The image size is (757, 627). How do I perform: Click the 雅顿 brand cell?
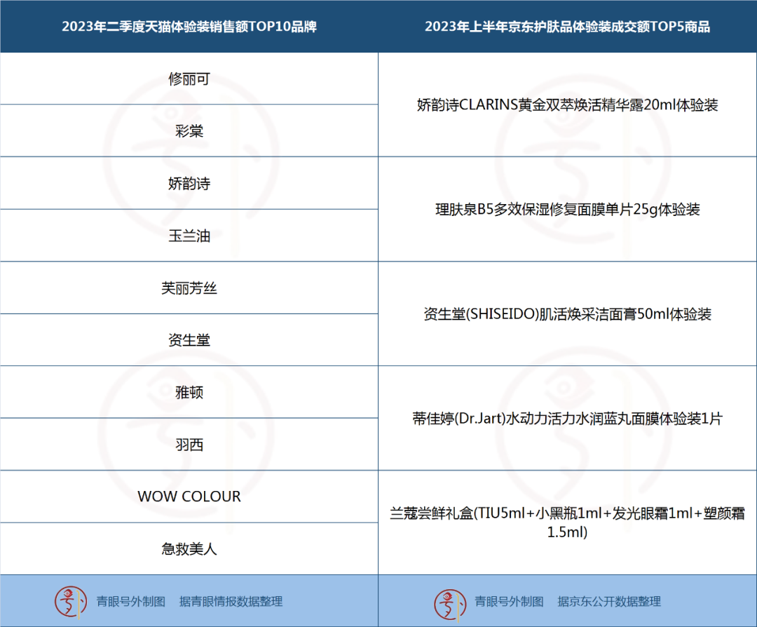pyautogui.click(x=189, y=392)
